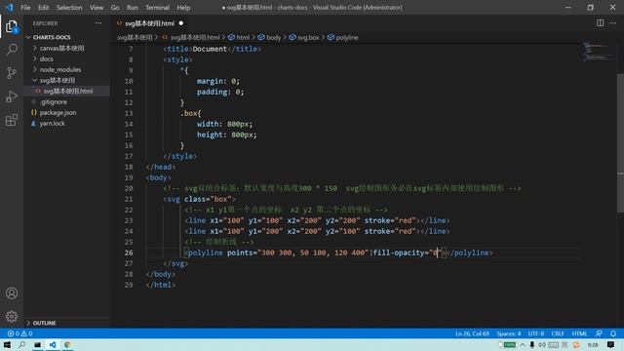Viewport: 624px width, 351px height.
Task: Open File menu
Action: tap(25, 8)
